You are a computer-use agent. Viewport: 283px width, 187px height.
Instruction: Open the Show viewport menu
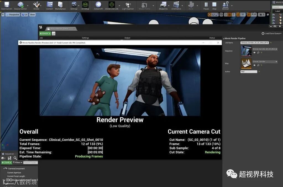33,15
